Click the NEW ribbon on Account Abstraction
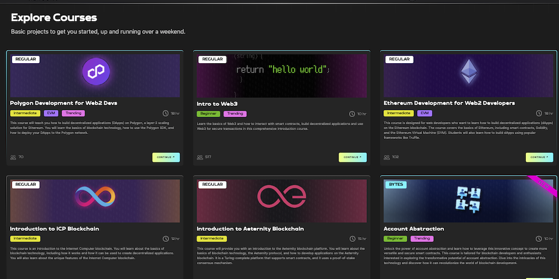 point(544,185)
